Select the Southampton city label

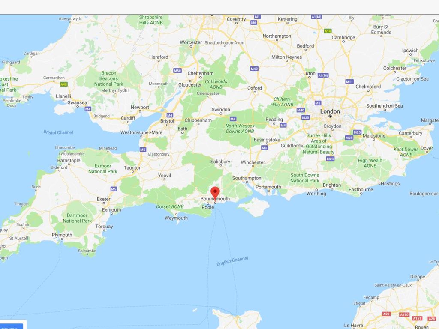[x=247, y=178]
